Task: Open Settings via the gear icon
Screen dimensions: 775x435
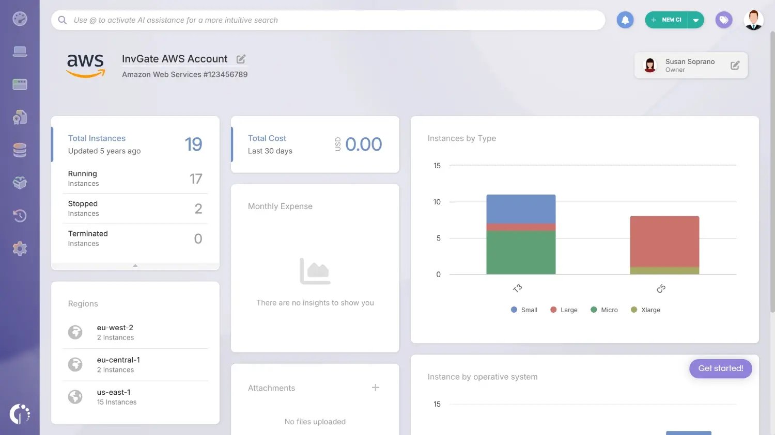Action: [20, 248]
